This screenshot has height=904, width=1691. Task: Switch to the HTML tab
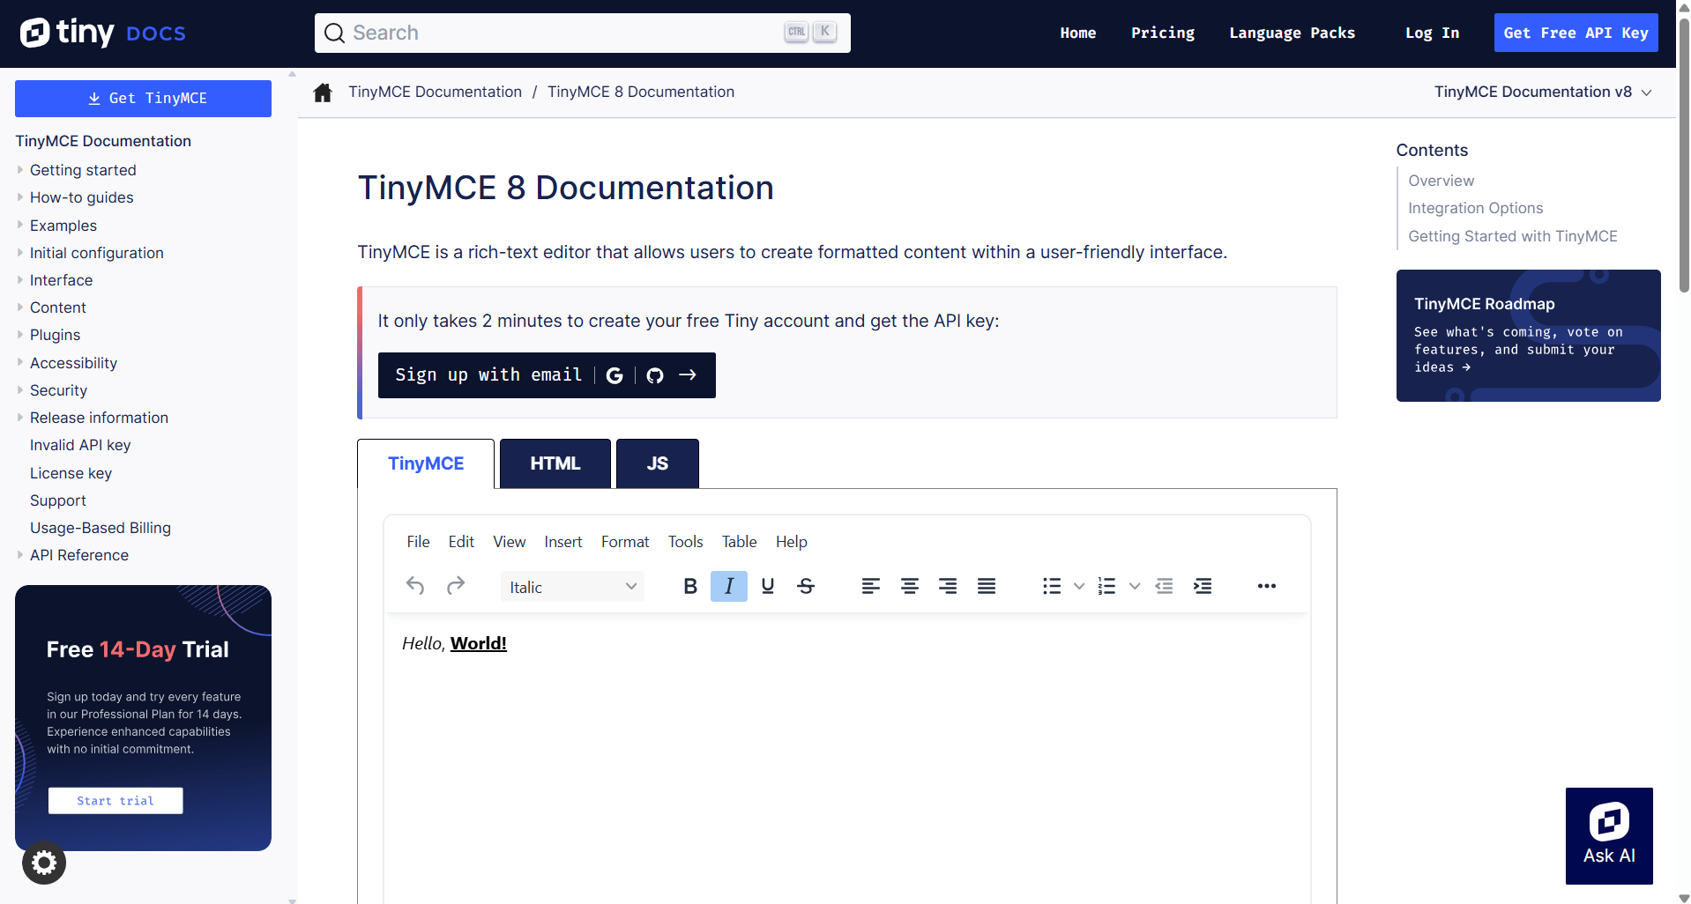pyautogui.click(x=555, y=463)
